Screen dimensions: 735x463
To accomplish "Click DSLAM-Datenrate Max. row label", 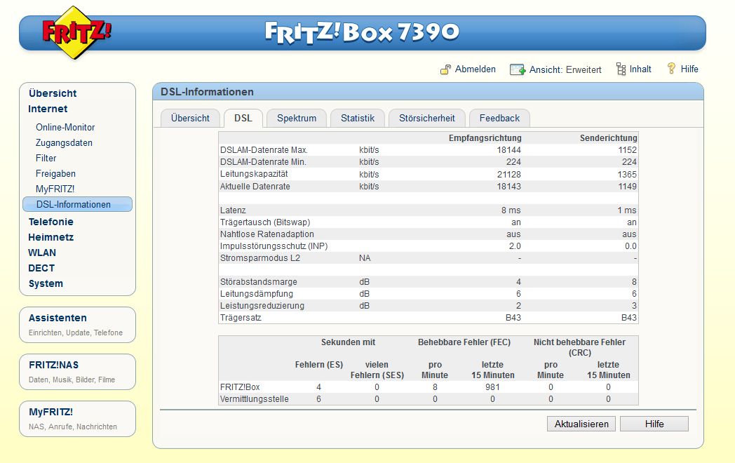I will pos(264,150).
